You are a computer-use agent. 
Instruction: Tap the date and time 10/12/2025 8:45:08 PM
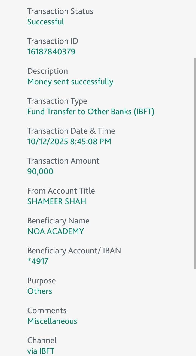point(69,142)
